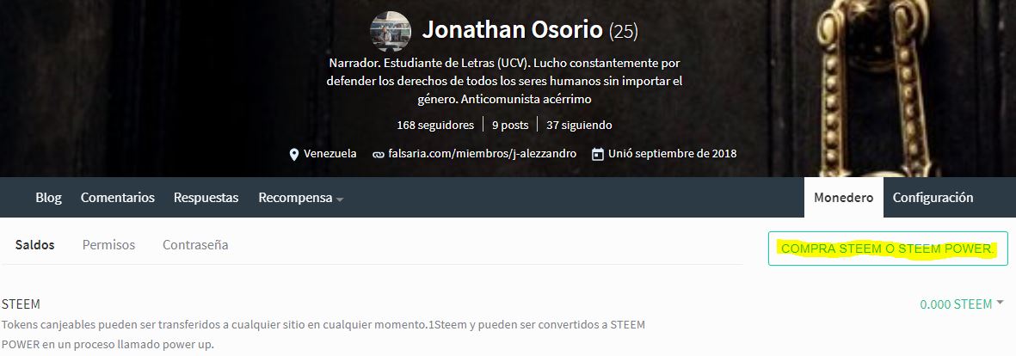
Task: Click the calendar icon beside join date
Action: click(598, 154)
